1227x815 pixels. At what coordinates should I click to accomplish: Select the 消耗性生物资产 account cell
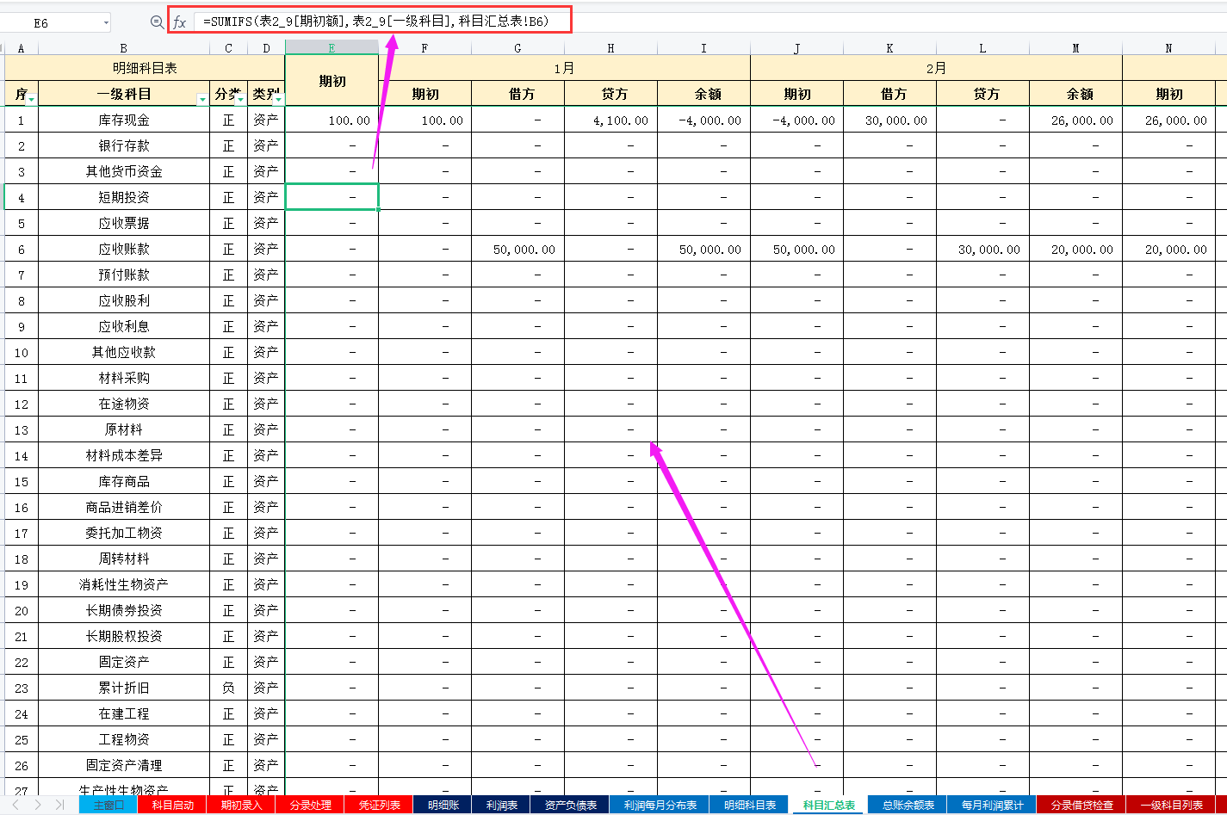point(124,584)
